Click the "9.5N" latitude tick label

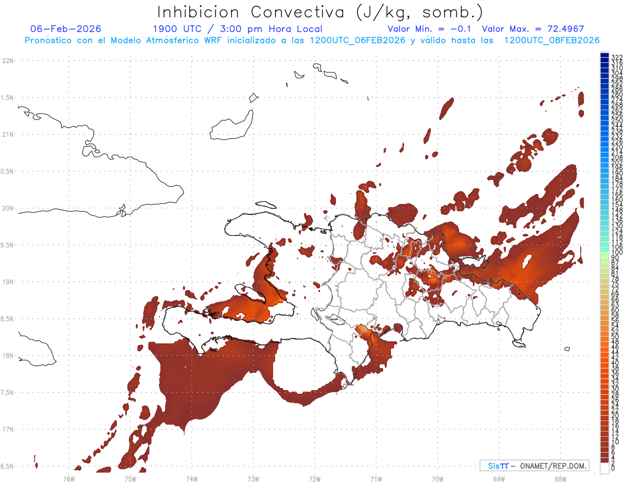8,245
